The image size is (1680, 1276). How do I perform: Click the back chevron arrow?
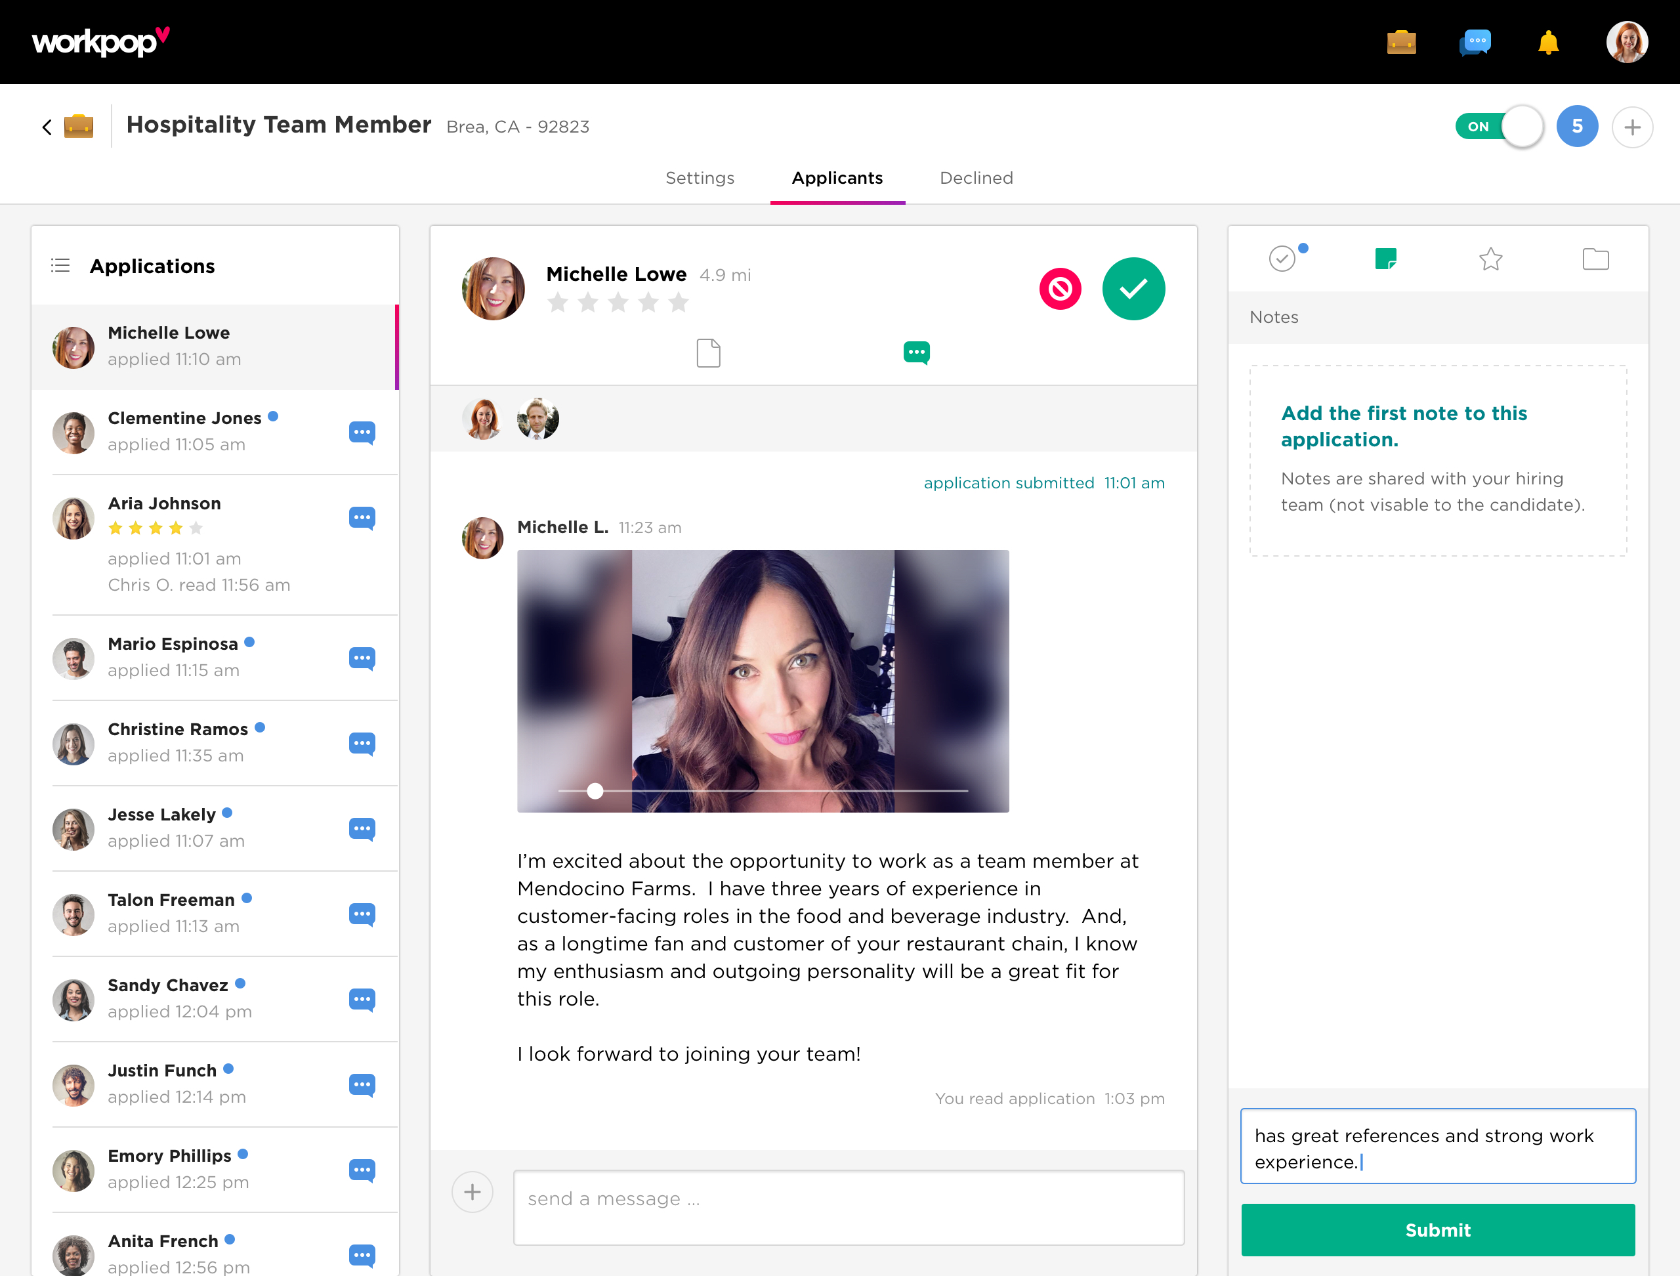coord(47,127)
